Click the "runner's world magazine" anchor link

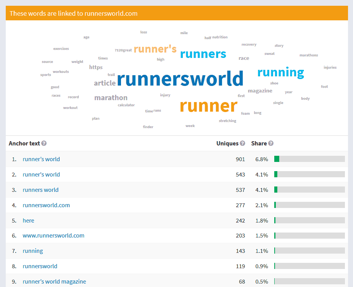pos(54,281)
